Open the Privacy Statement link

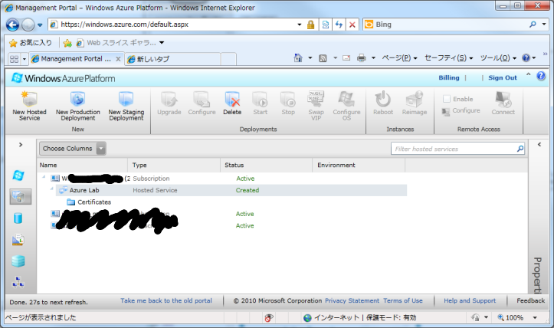(352, 300)
